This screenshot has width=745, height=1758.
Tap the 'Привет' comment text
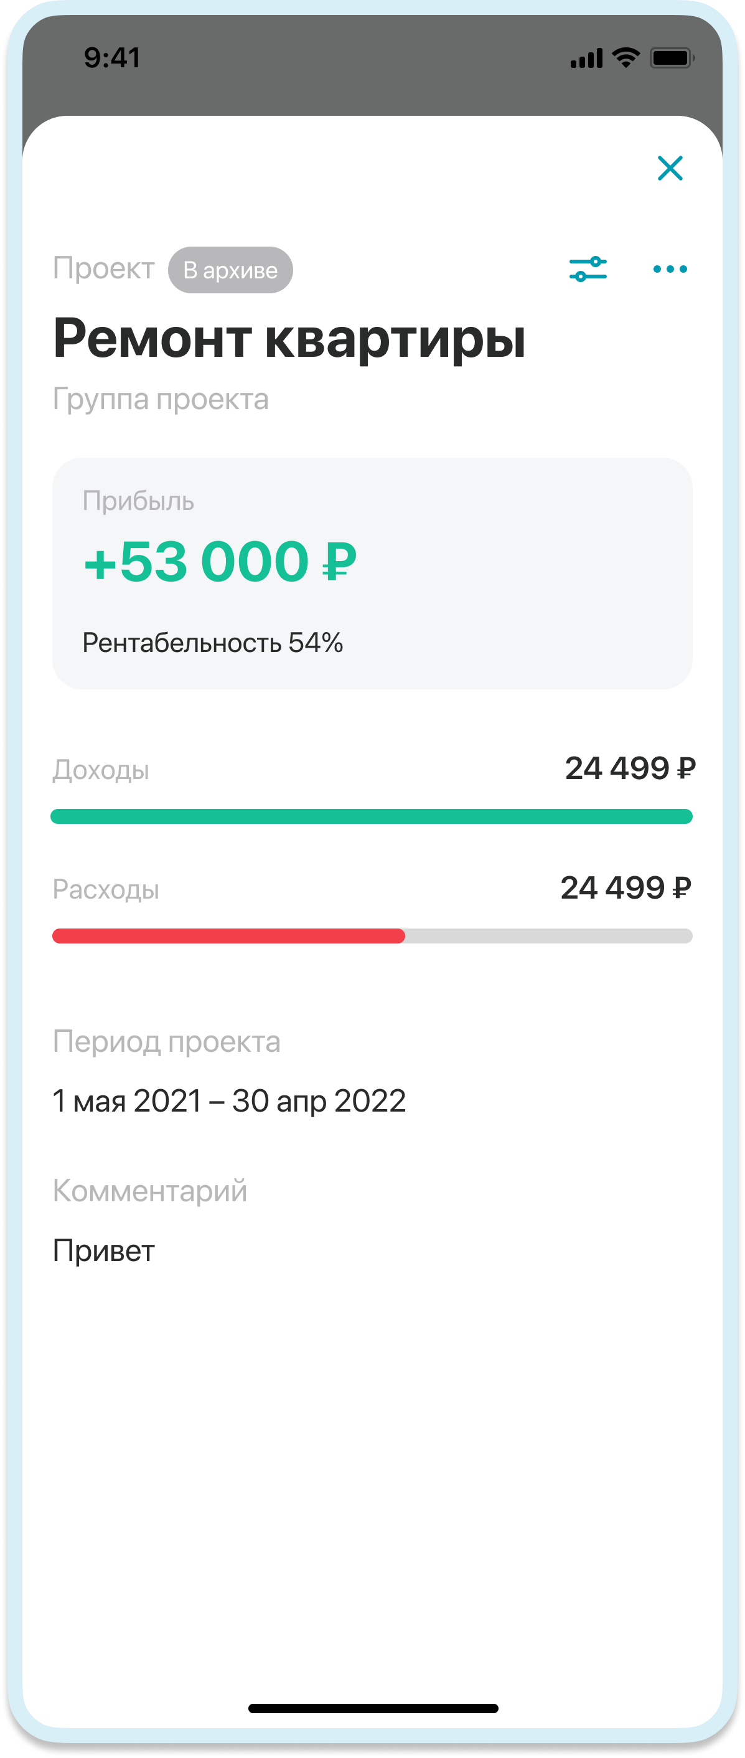click(104, 1251)
